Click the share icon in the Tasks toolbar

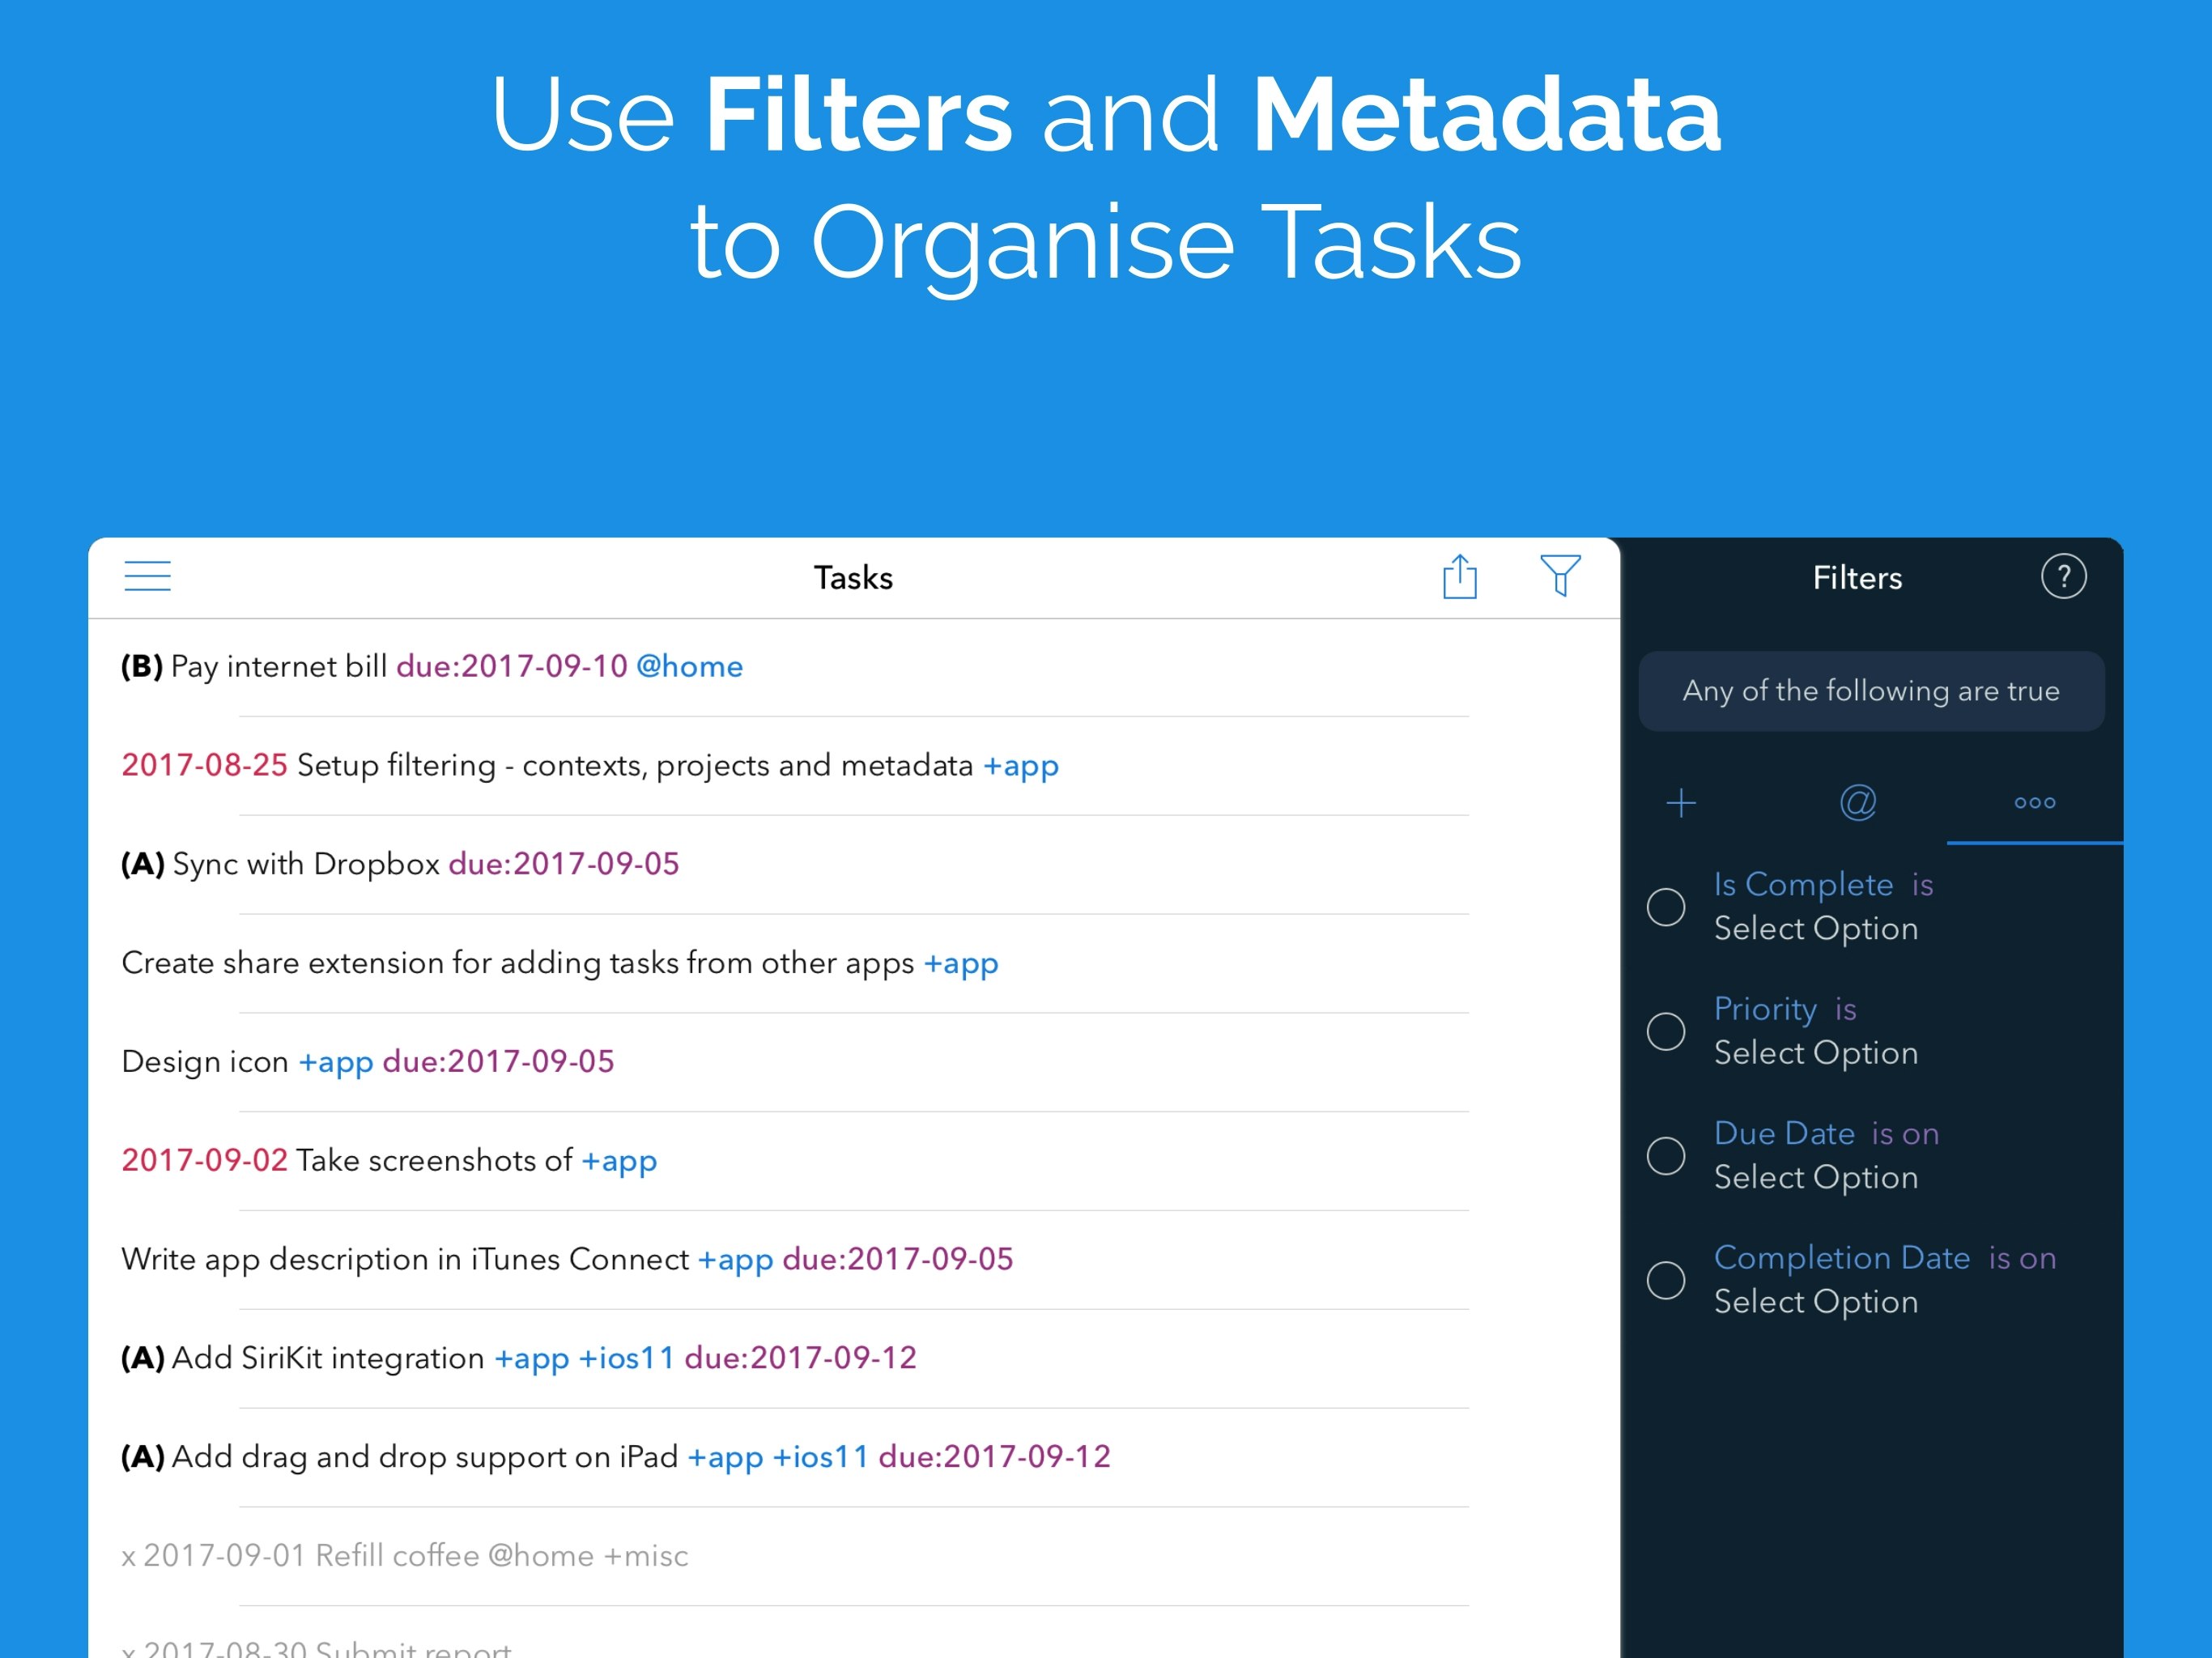tap(1461, 576)
